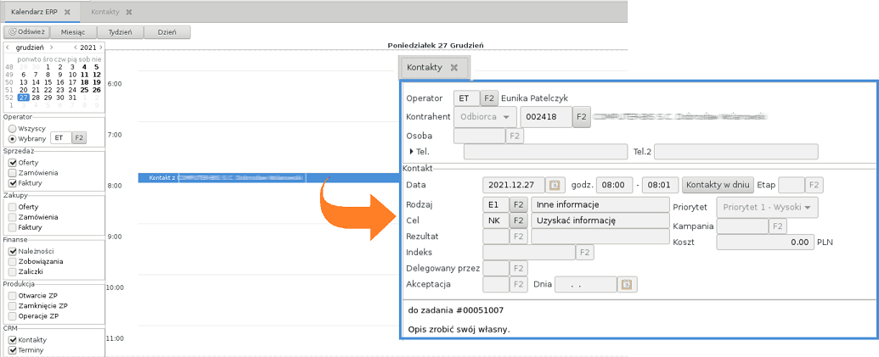Click F2 lookup in the Osoba row
Screen dimensions: 879x357
(x=514, y=136)
